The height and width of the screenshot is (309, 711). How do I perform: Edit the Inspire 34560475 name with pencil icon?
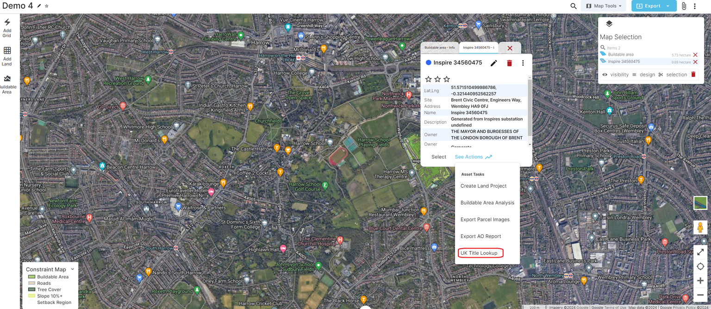tap(493, 63)
